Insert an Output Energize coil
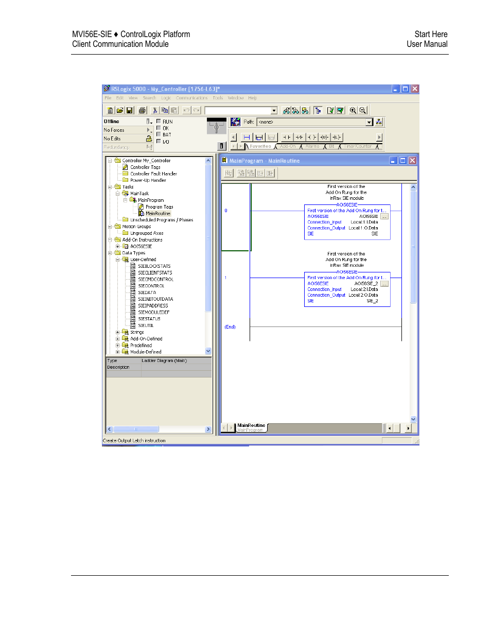 311,137
